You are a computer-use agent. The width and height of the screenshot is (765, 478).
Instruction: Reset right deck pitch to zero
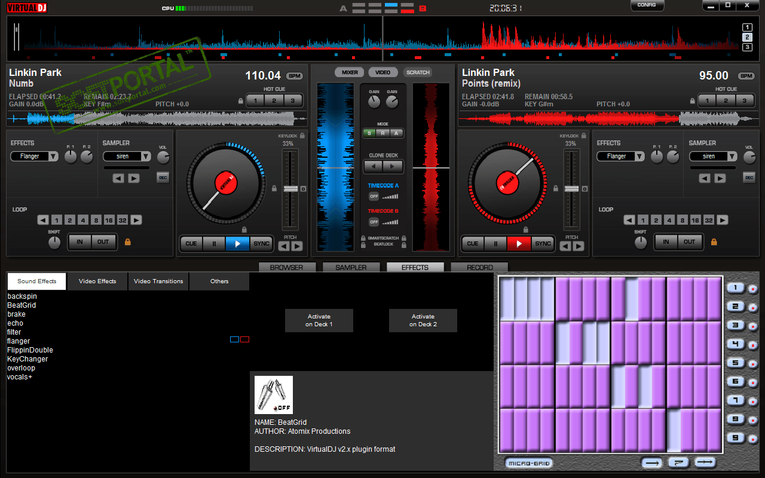click(x=585, y=189)
